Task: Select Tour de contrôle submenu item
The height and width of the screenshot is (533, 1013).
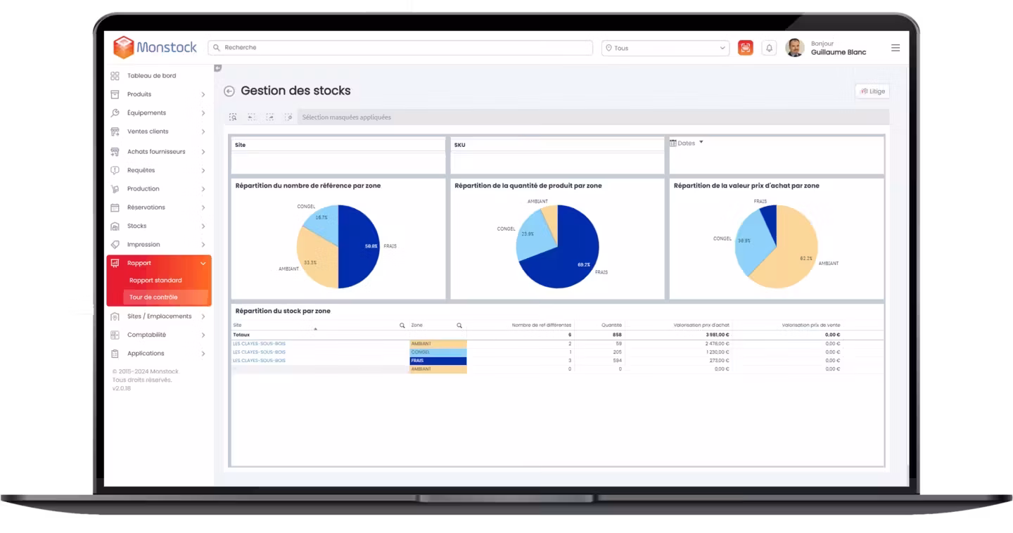Action: (x=153, y=297)
